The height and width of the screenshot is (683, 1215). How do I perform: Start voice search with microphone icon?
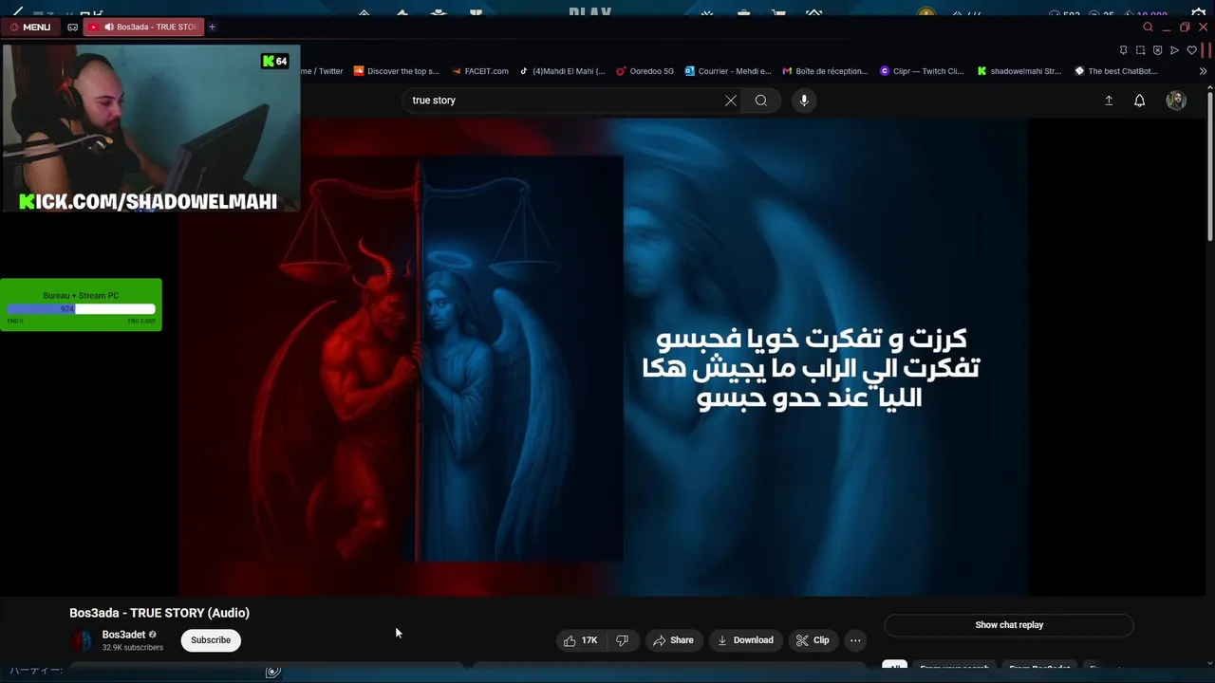tap(804, 101)
